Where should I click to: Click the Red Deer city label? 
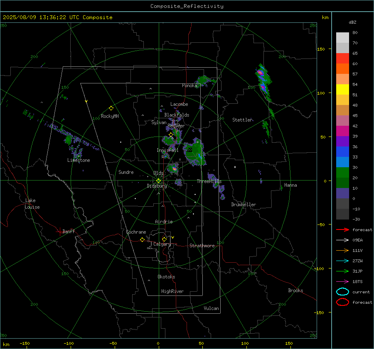point(176,126)
